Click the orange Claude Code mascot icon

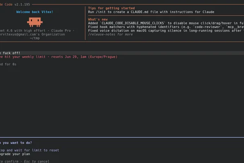pyautogui.click(x=35, y=22)
